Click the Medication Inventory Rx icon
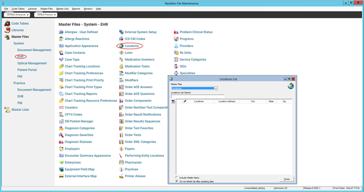The width and height of the screenshot is (364, 192). (121, 60)
